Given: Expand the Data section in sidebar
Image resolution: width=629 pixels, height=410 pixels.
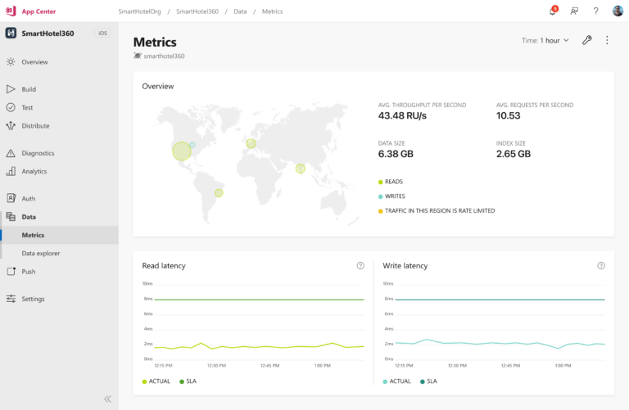Looking at the screenshot, I should pyautogui.click(x=29, y=217).
